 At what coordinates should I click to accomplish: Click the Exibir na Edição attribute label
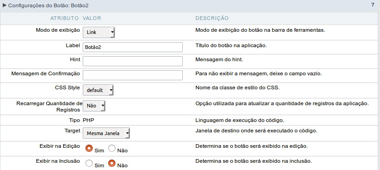pos(60,146)
